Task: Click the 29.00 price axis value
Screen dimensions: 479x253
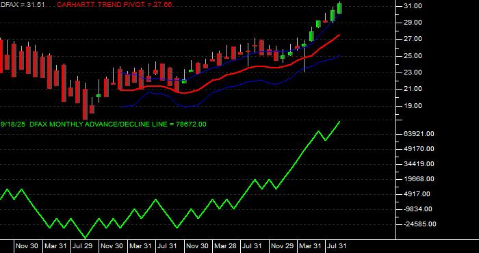Action: (413, 23)
